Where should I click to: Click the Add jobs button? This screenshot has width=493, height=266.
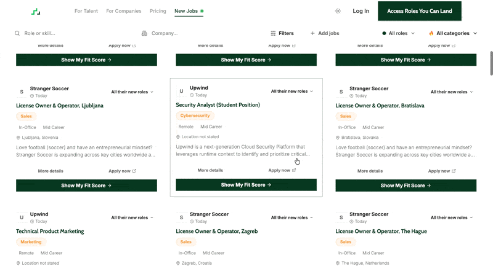(x=325, y=33)
